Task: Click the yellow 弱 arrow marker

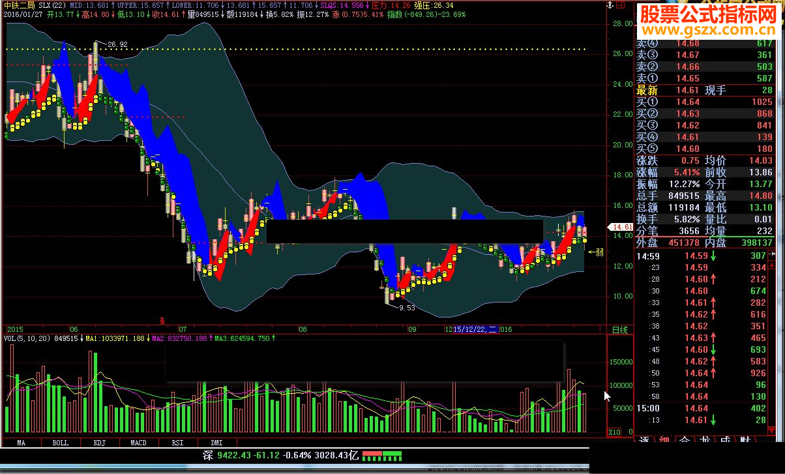Action: 595,252
